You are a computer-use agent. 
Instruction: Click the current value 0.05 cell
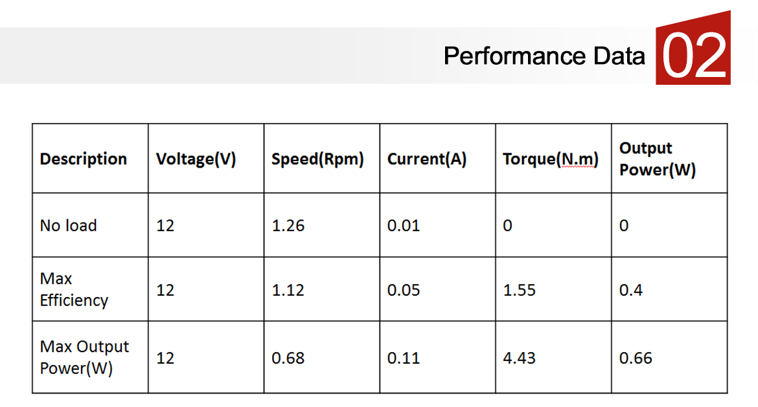[x=404, y=290]
